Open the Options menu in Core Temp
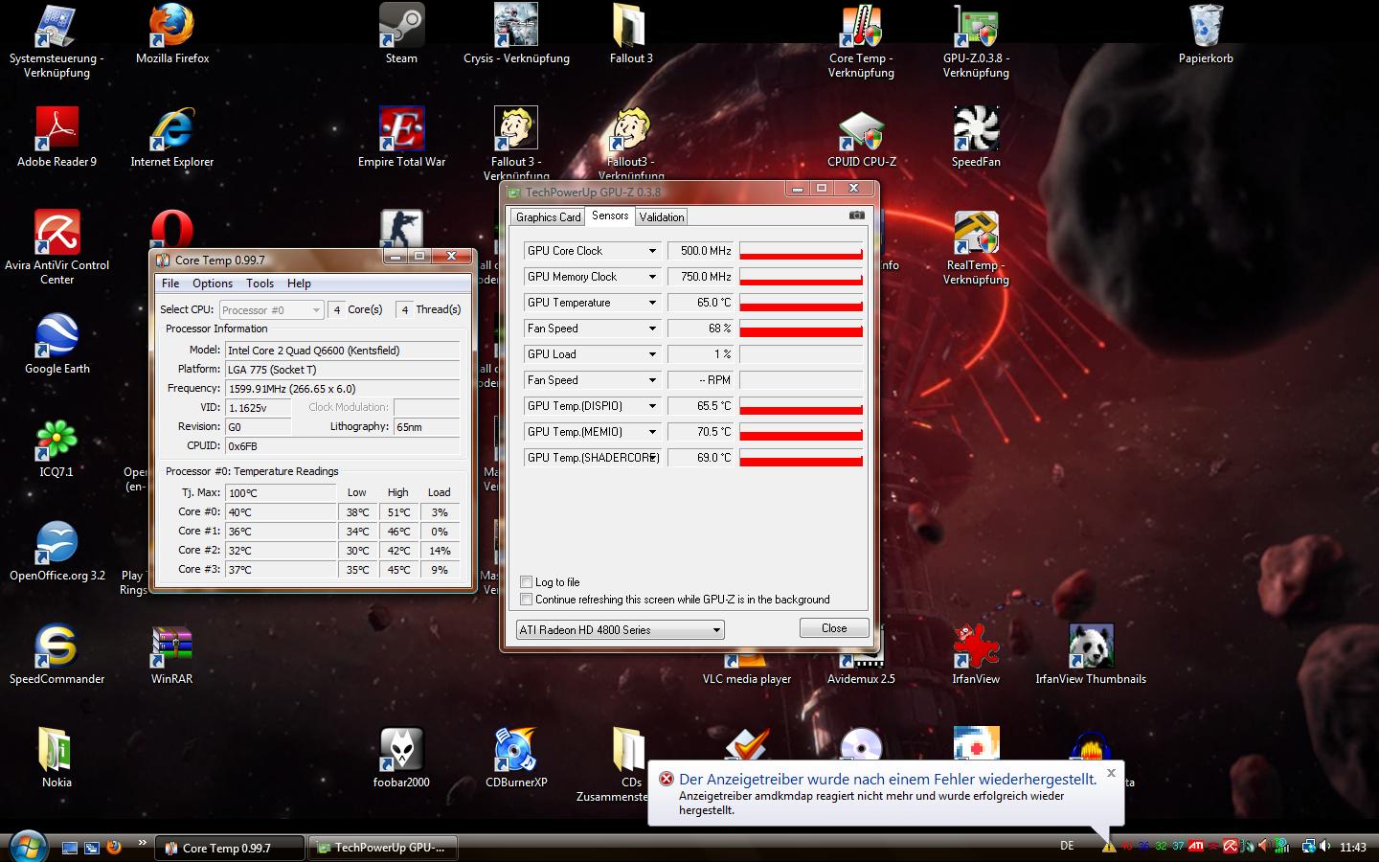The height and width of the screenshot is (862, 1379). (x=213, y=284)
